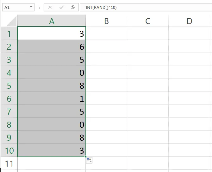Click the Insert Function fx icon
This screenshot has width=212, height=172.
[x=73, y=7]
